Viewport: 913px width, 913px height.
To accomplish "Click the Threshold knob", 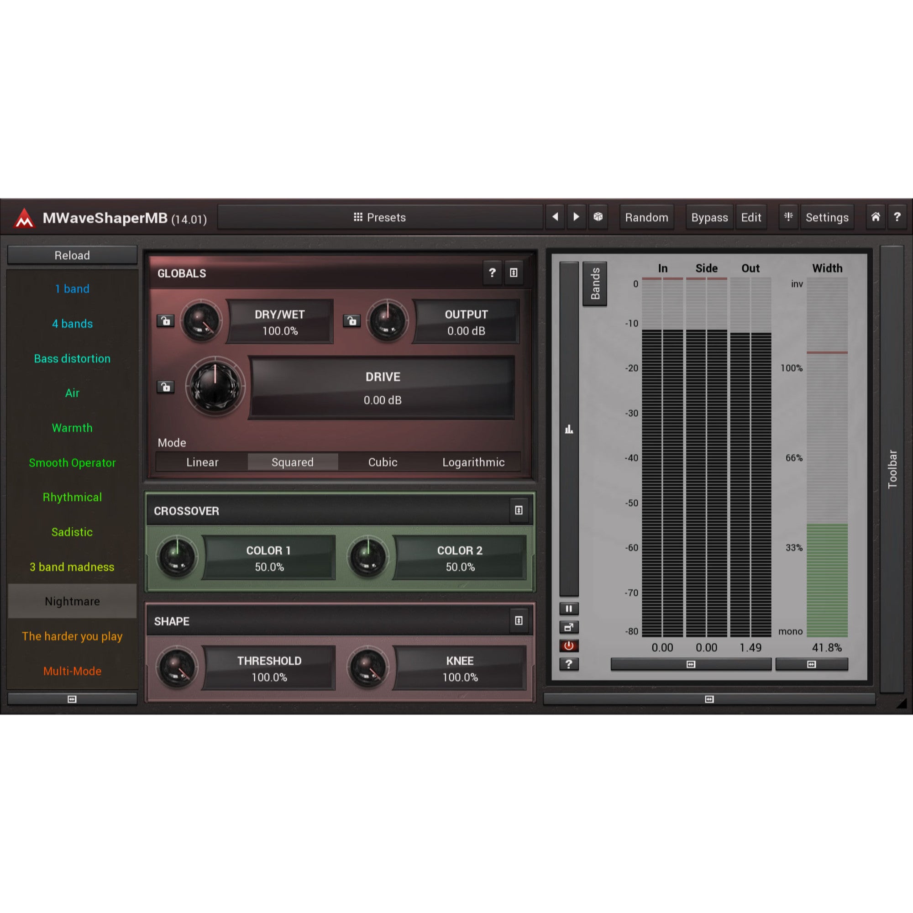I will point(177,668).
